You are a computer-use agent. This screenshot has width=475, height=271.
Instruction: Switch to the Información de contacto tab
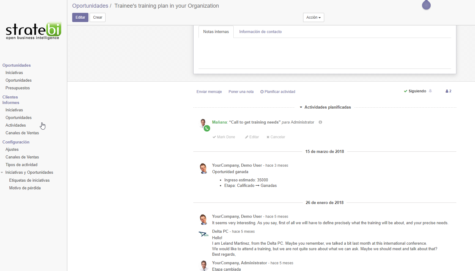260,32
